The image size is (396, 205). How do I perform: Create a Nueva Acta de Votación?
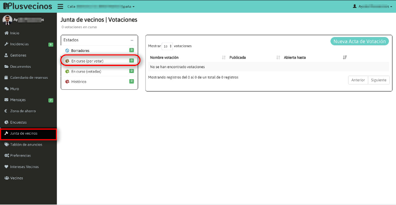(x=359, y=41)
